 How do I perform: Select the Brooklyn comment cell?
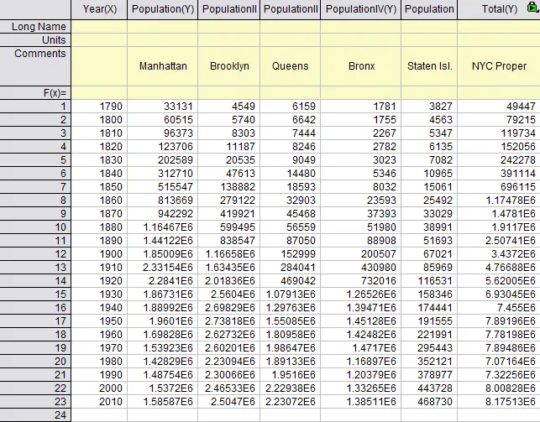coord(229,66)
